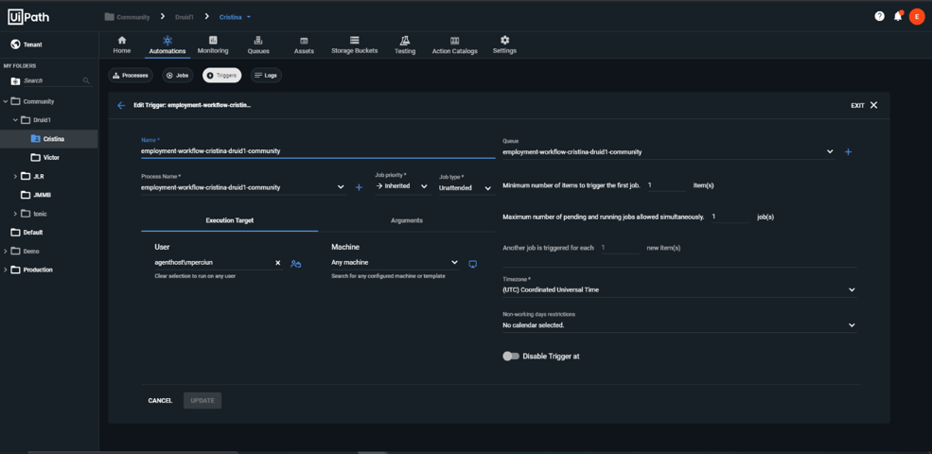Open the Timezone dropdown
932x454 pixels.
point(679,289)
